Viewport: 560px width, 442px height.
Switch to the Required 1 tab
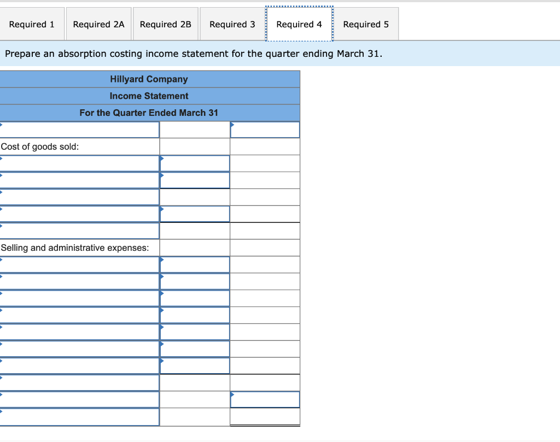point(32,24)
